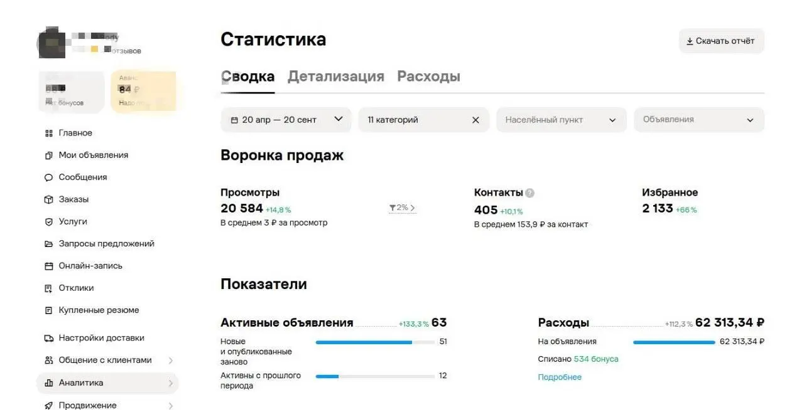Click the 20 584 views value
The height and width of the screenshot is (410, 804).
[242, 209]
